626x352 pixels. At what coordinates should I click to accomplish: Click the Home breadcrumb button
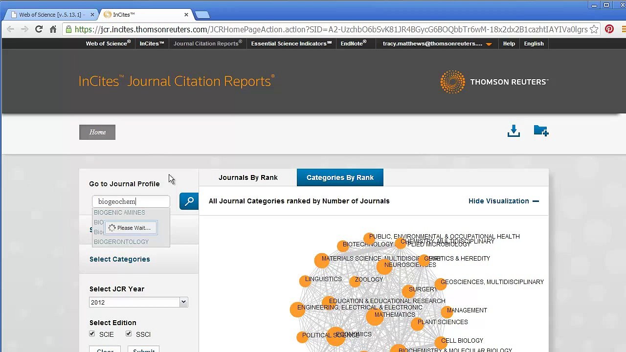[97, 132]
